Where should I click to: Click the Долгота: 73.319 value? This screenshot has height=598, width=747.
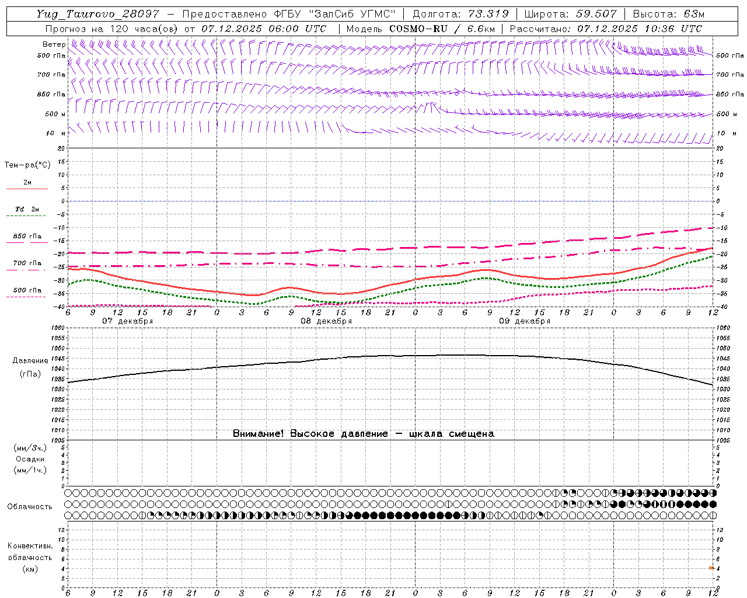click(460, 14)
